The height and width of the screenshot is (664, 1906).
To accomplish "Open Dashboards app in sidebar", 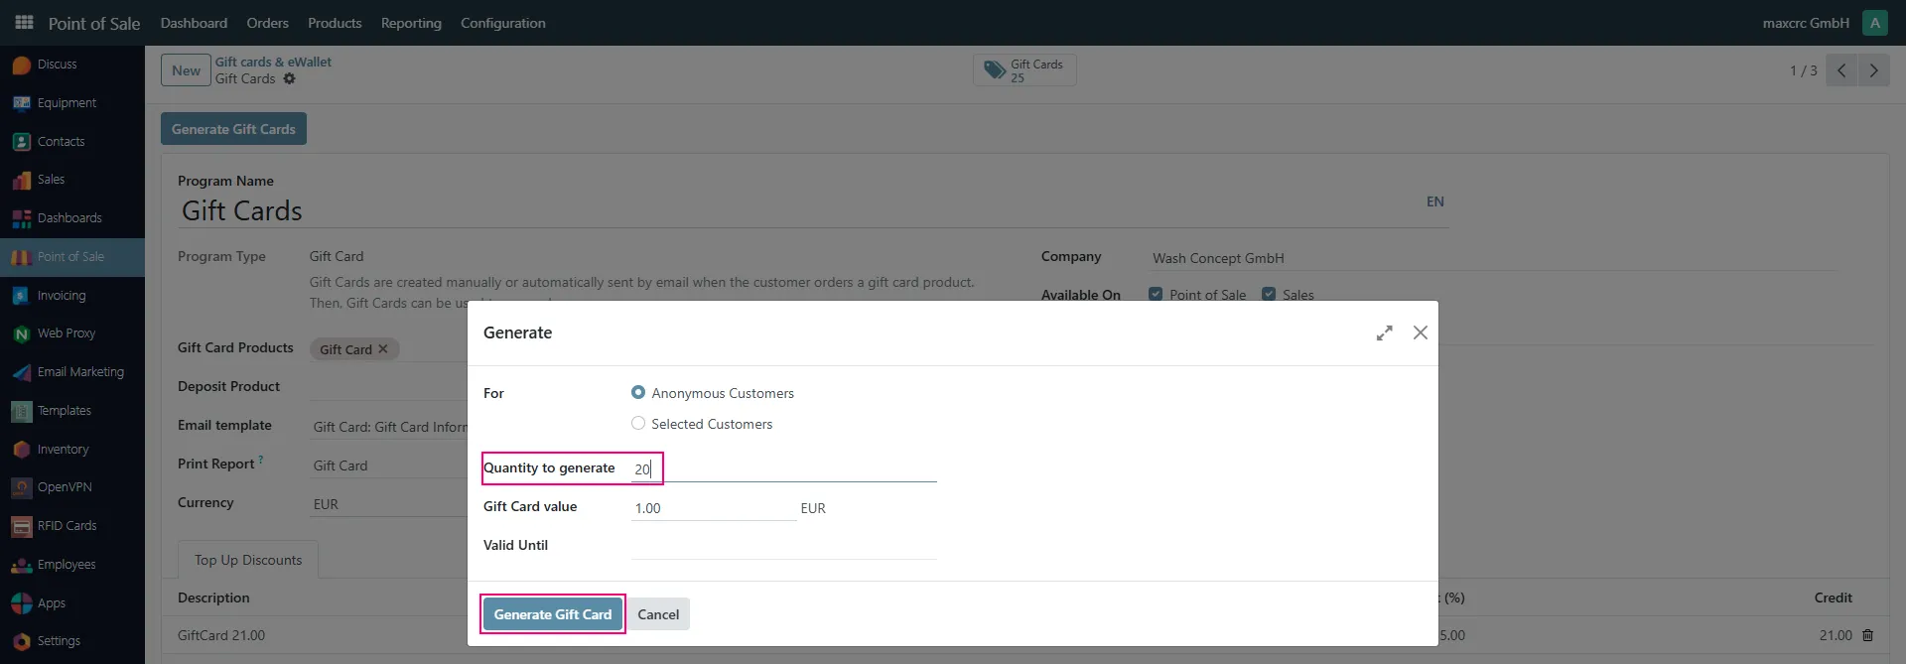I will tap(72, 218).
